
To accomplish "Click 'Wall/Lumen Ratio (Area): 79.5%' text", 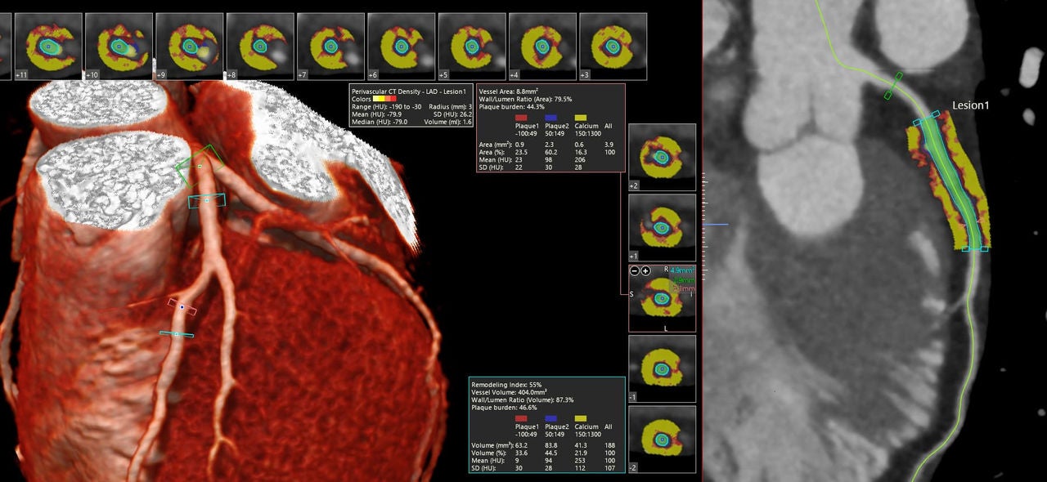I will coord(525,99).
